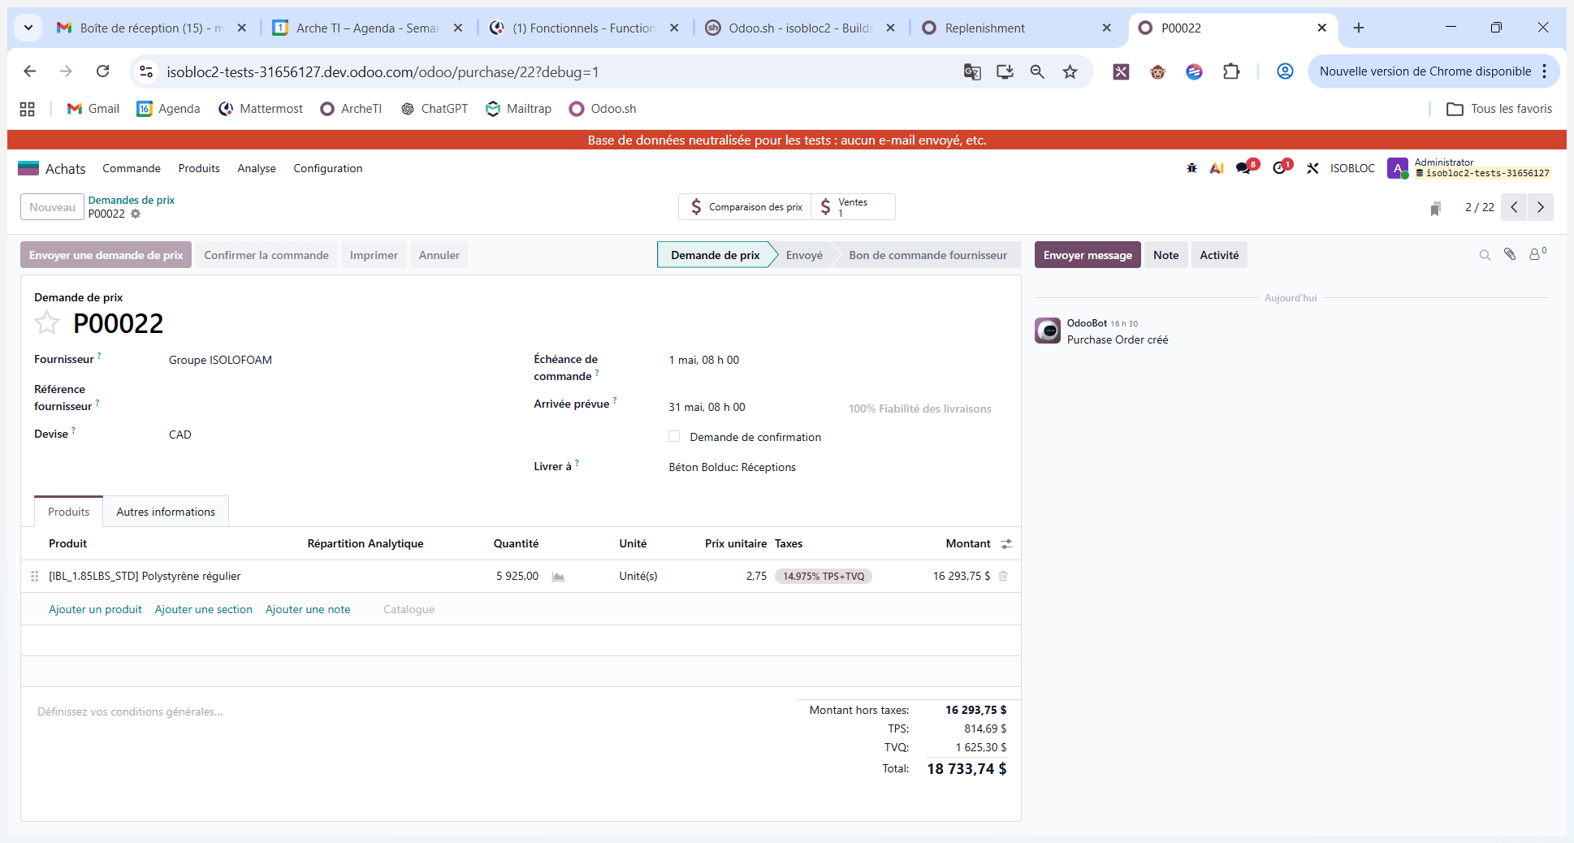The width and height of the screenshot is (1574, 843).
Task: Click Envoyer une demande de prix button
Action: (x=106, y=255)
